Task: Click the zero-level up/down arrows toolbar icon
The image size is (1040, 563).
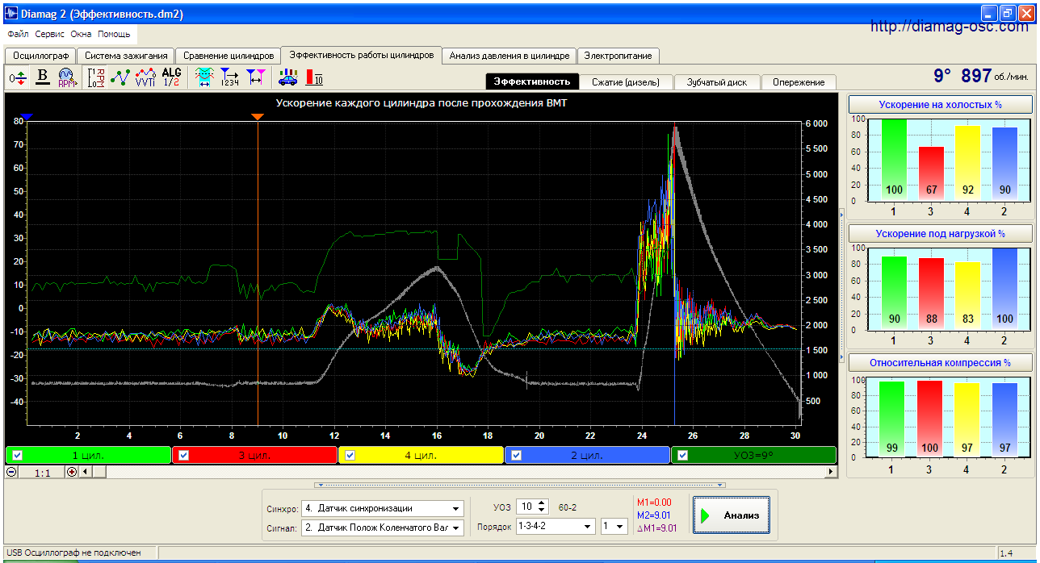Action: click(x=19, y=77)
